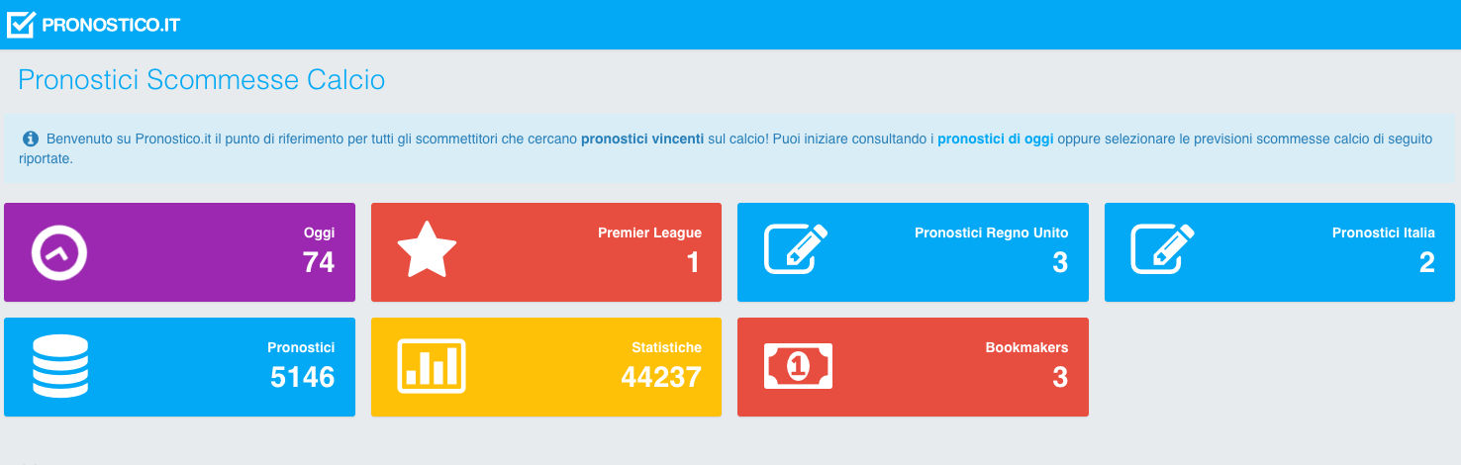This screenshot has height=465, width=1461.
Task: Click the info circle icon in welcome banner
Action: 31,139
